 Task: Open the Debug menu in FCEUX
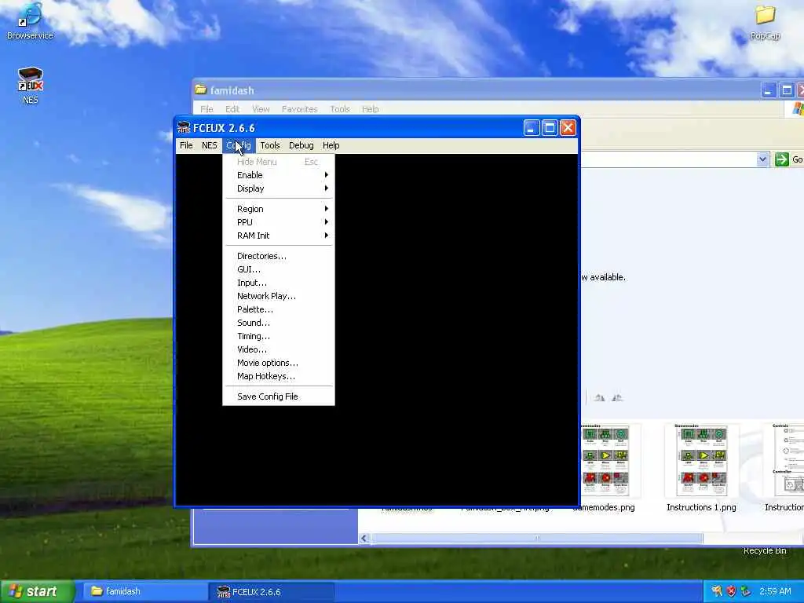(301, 145)
